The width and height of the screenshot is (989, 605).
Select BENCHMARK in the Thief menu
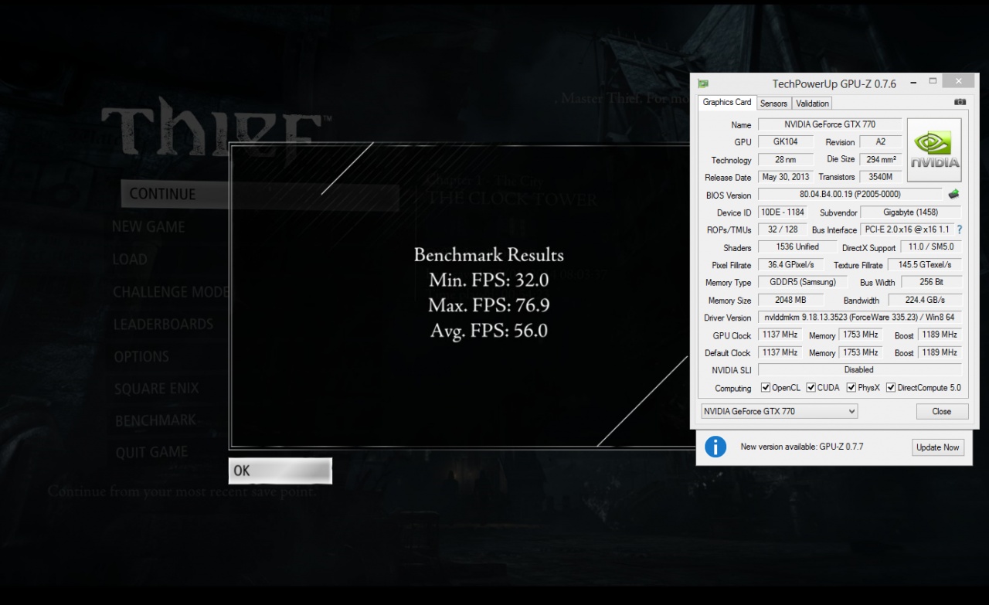(x=155, y=420)
